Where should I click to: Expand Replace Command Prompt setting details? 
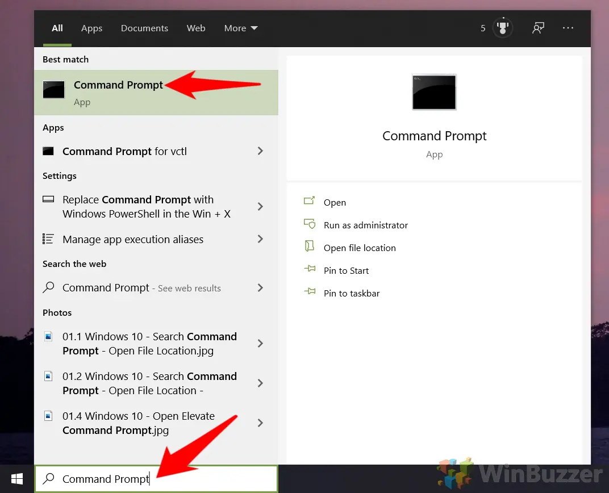coord(260,207)
